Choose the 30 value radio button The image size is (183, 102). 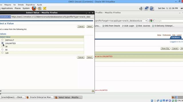point(2,46)
